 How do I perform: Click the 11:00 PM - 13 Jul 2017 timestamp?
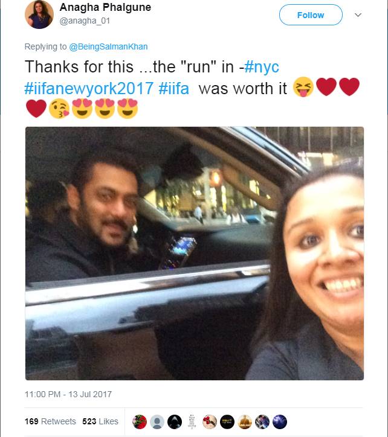pos(68,394)
